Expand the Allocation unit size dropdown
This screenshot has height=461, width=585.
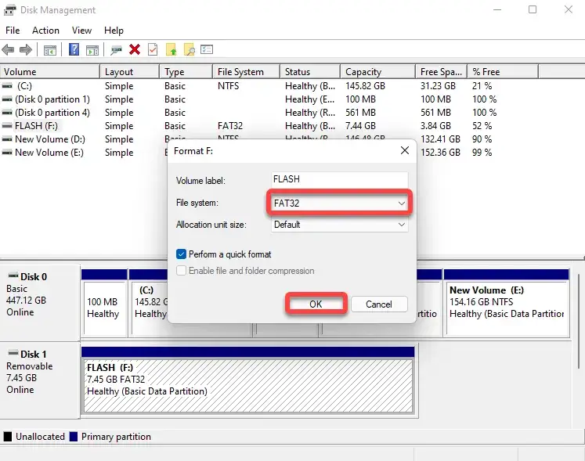pyautogui.click(x=340, y=225)
